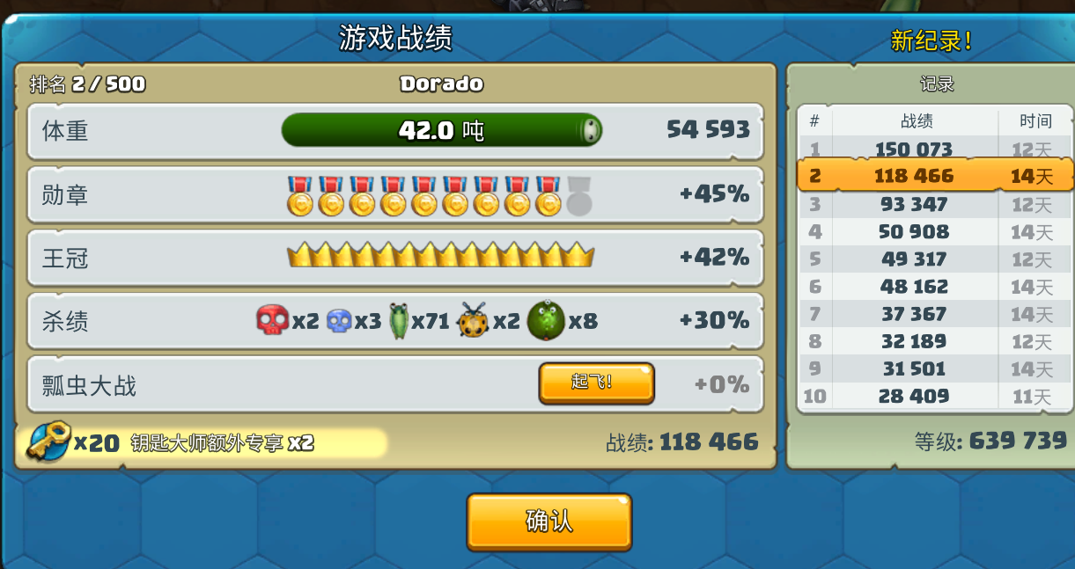The image size is (1075, 569).
Task: Click the red skull kill icon
Action: 272,320
